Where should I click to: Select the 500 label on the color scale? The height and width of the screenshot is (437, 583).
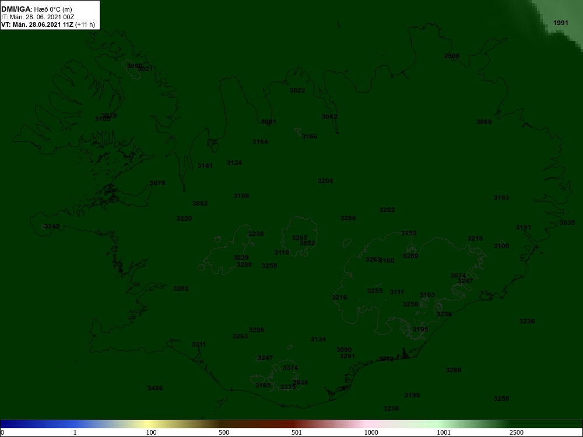click(224, 432)
